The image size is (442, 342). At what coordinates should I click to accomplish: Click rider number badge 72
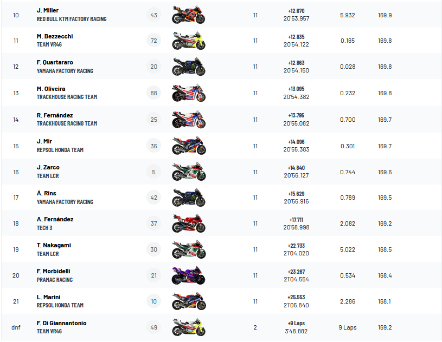click(154, 41)
